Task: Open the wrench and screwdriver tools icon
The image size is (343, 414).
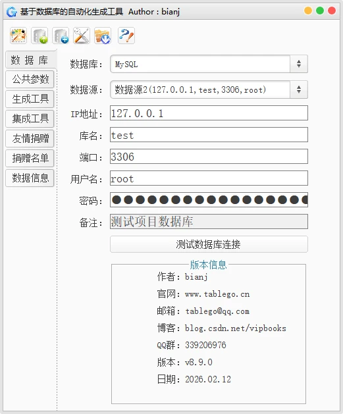Action: 82,36
